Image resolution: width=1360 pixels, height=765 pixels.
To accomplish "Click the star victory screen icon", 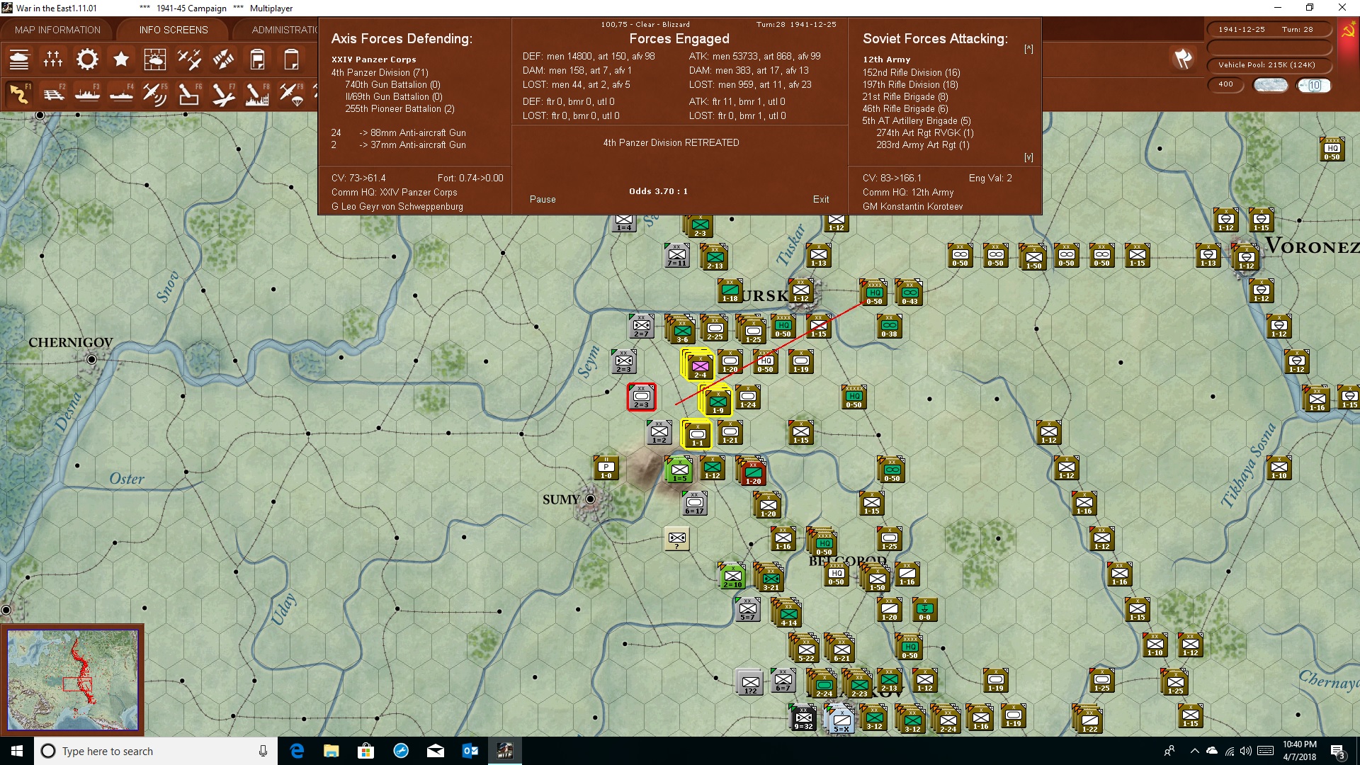I will (121, 59).
